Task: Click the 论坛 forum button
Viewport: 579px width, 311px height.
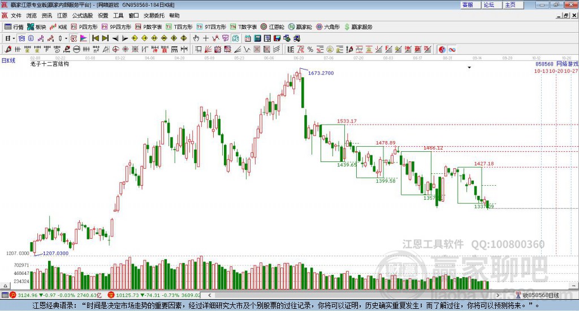Action: tap(492, 5)
